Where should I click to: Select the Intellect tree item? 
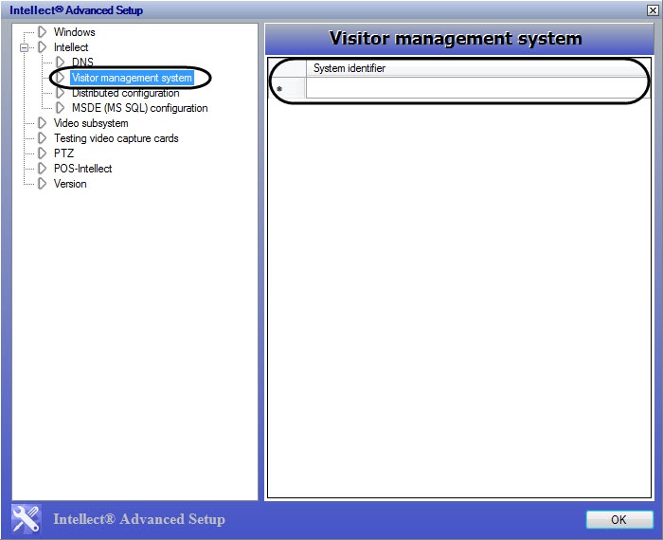(71, 47)
